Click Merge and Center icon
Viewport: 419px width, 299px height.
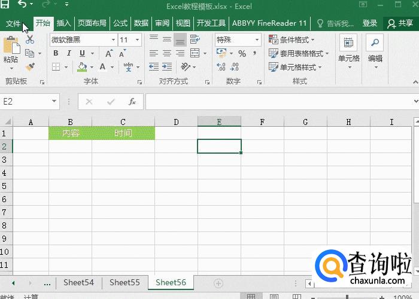click(x=195, y=53)
